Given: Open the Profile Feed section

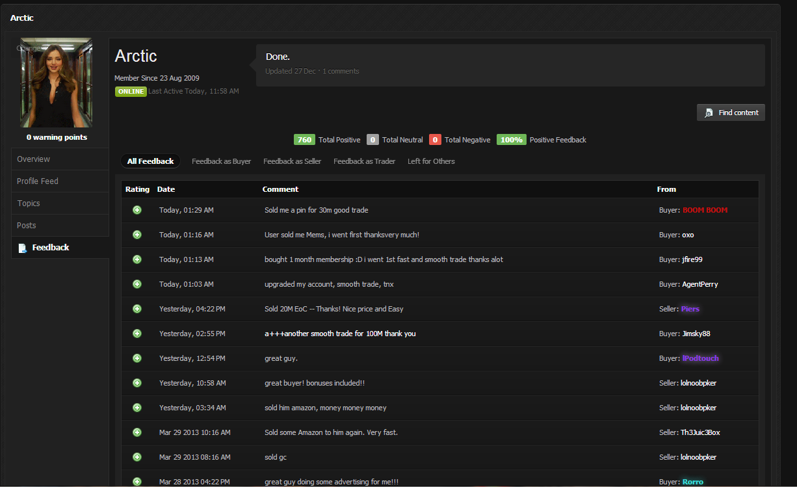Looking at the screenshot, I should coord(60,181).
